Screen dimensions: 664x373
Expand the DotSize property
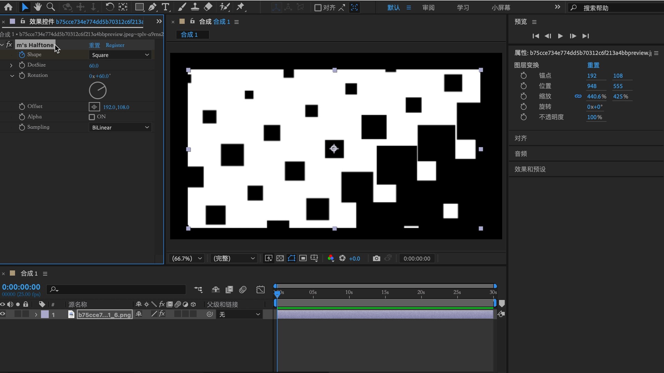[11, 65]
